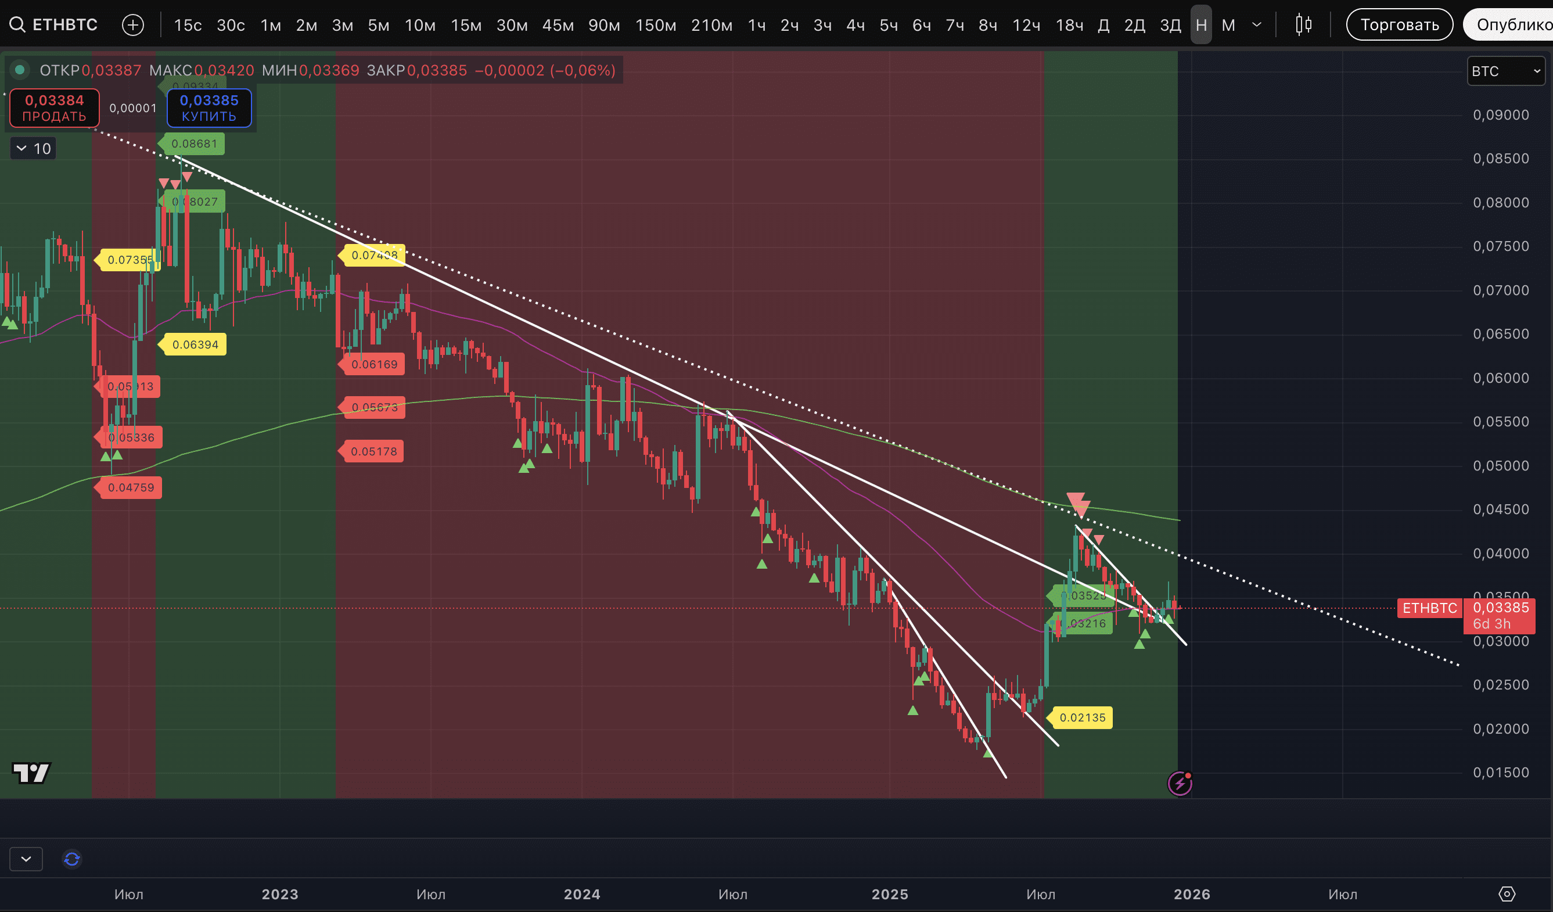Select the daily Д timeframe
Viewport: 1553px width, 912px height.
point(1103,24)
